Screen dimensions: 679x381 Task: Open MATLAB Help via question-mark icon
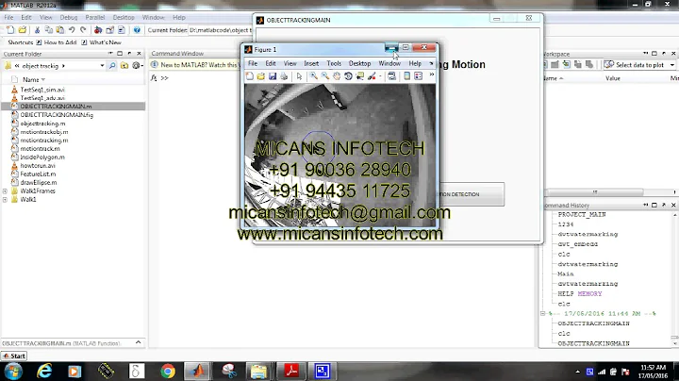coord(137,30)
